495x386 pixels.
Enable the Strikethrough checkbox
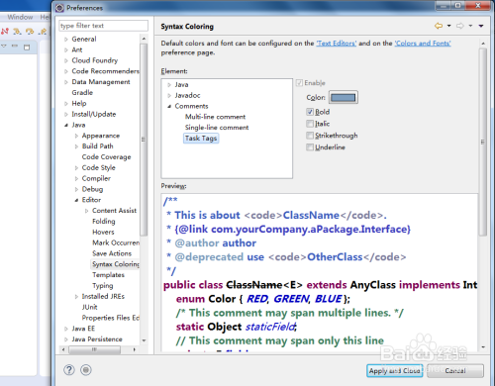tap(310, 136)
